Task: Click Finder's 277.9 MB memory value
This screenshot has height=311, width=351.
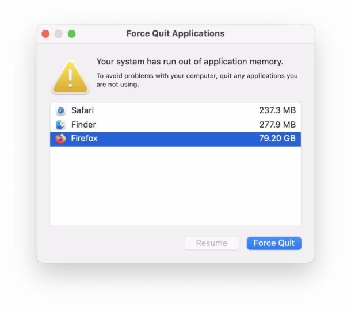Action: click(x=277, y=125)
